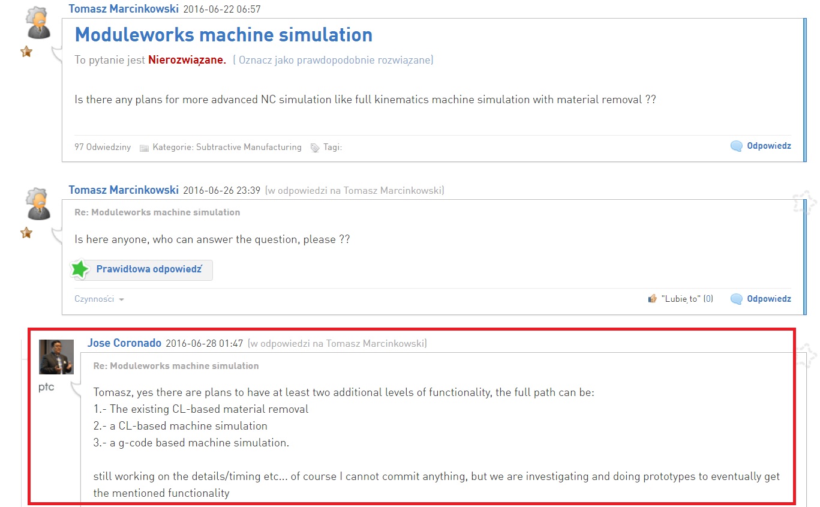Click the ptc logo under Jose Coronado's avatar
The height and width of the screenshot is (507, 820).
46,387
